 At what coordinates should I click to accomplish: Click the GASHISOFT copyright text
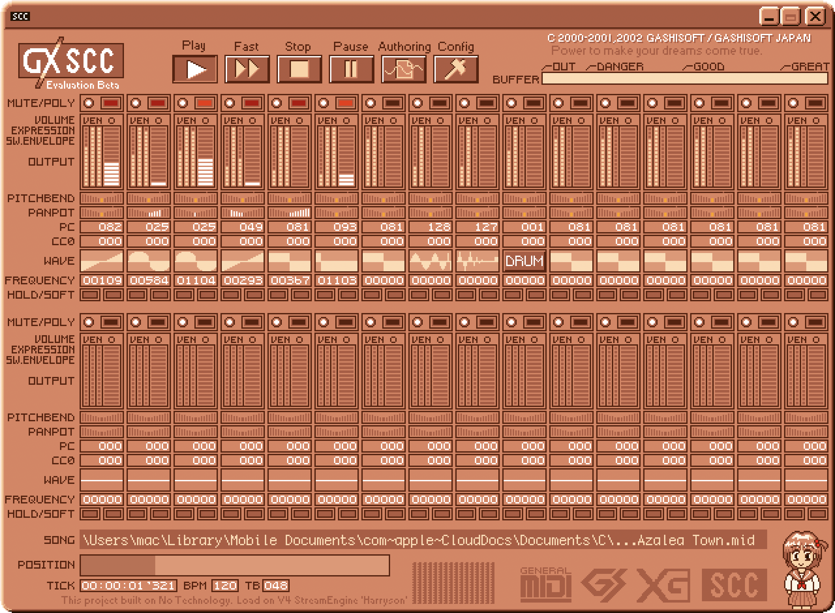pos(679,38)
